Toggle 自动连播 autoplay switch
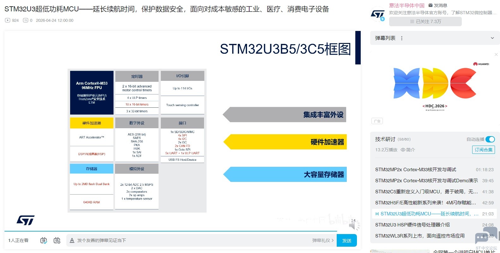This screenshot has height=253, width=500. click(490, 139)
